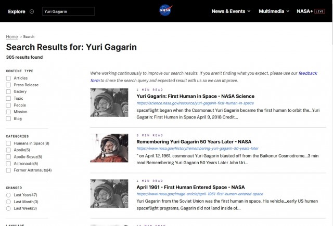333x226 pixels.
Task: Open Remembering Yuri Gagarin 50 Years Later
Action: [x=194, y=142]
